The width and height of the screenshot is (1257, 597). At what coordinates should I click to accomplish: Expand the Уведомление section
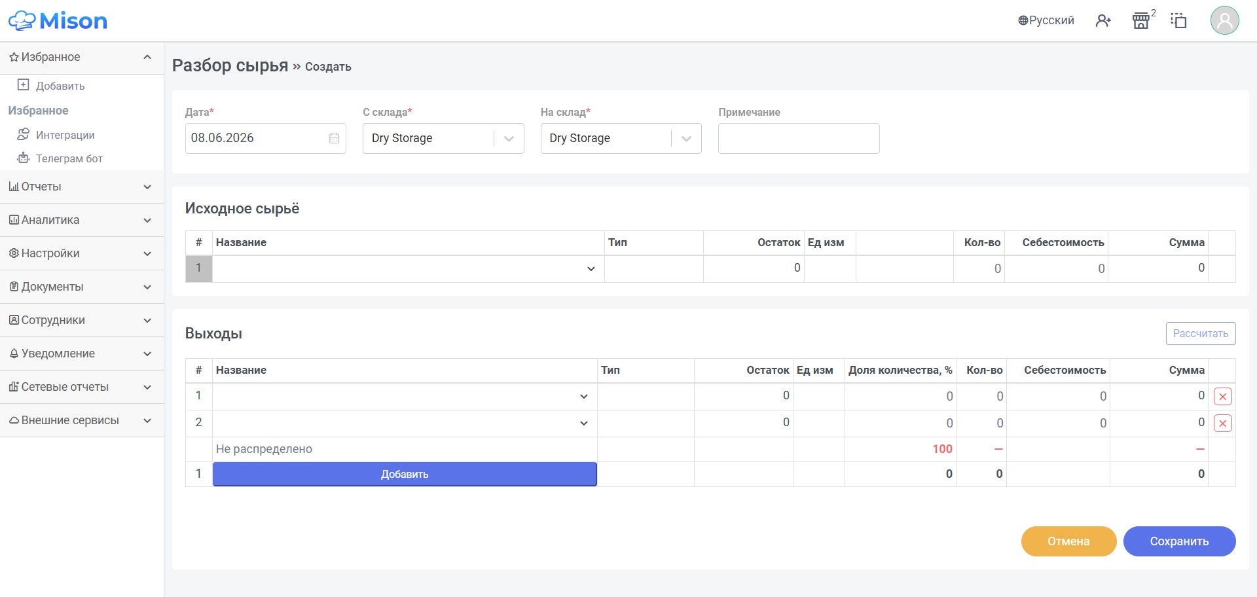pyautogui.click(x=82, y=353)
